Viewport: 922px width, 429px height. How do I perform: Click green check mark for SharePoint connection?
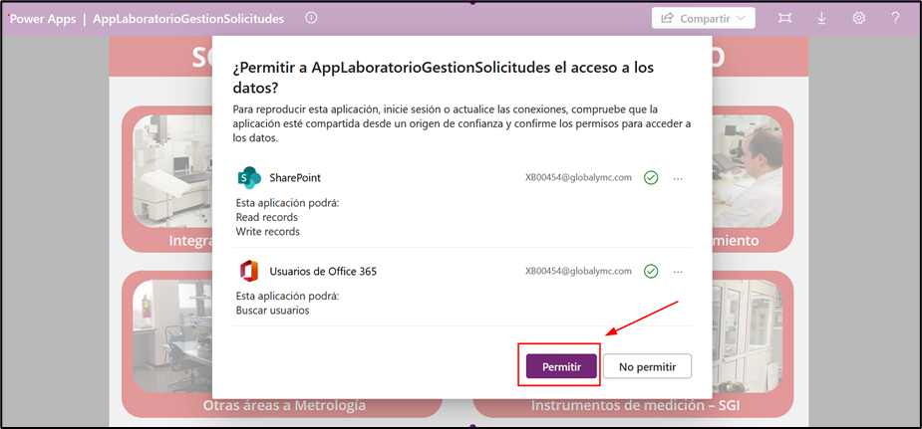[651, 178]
